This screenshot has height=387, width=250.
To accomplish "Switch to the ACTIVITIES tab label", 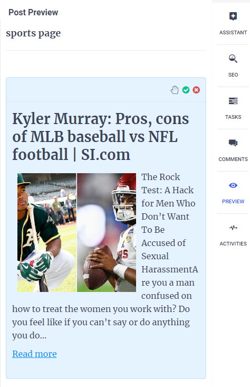I will point(233,243).
